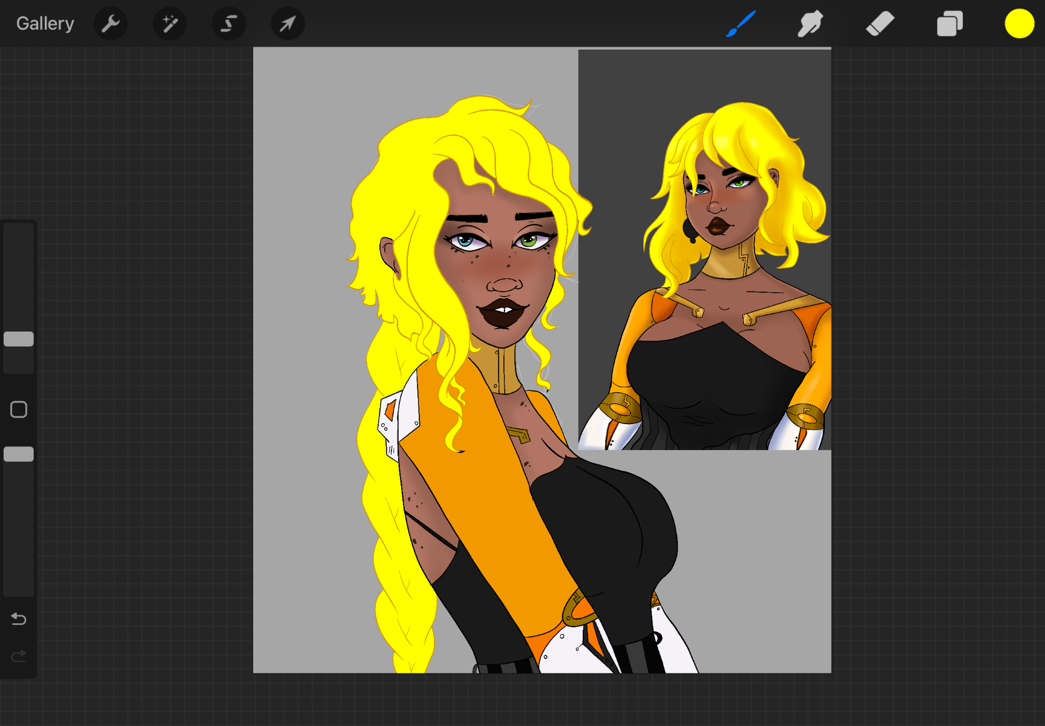This screenshot has width=1045, height=726.
Task: Select the Smudge tool
Action: (810, 24)
